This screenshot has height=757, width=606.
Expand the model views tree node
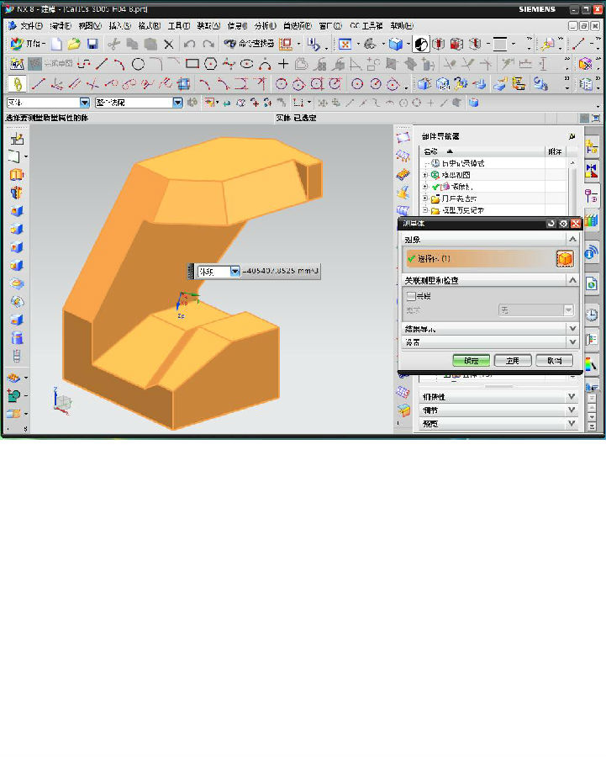(x=425, y=174)
